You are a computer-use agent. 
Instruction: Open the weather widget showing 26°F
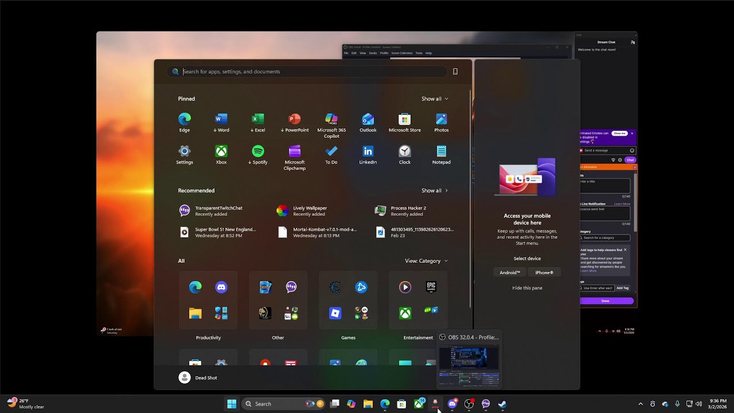point(26,404)
